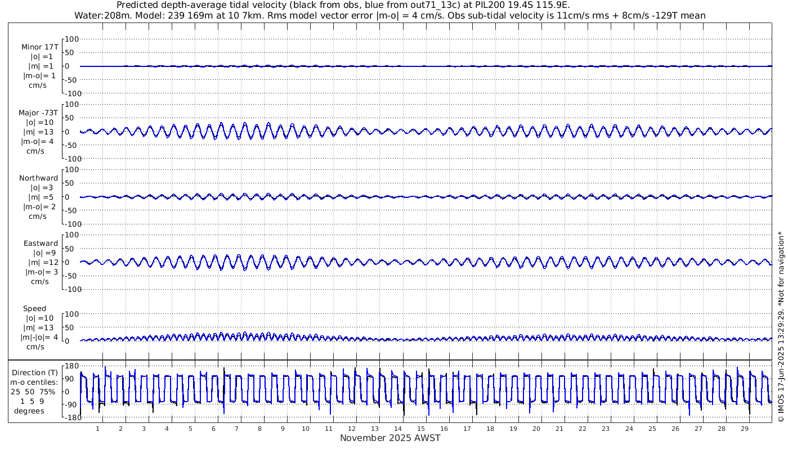Click the "Major -73T" panel label
The image size is (788, 450).
coord(38,112)
